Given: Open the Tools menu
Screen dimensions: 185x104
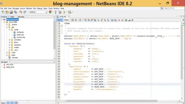Looking at the screenshot, I should 50,8.
